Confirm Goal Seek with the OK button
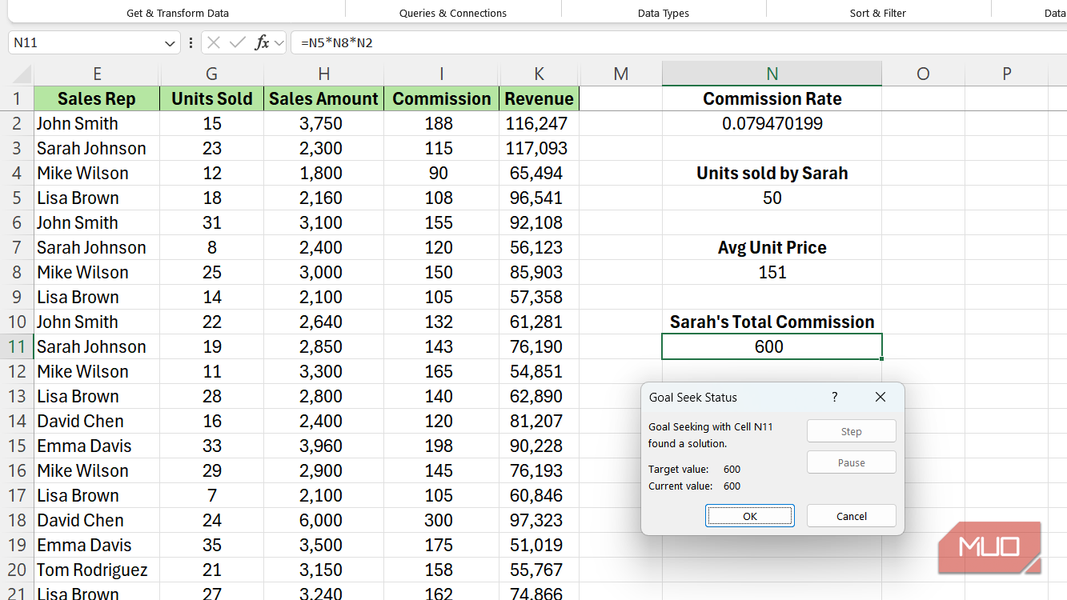Image resolution: width=1067 pixels, height=600 pixels. click(750, 516)
